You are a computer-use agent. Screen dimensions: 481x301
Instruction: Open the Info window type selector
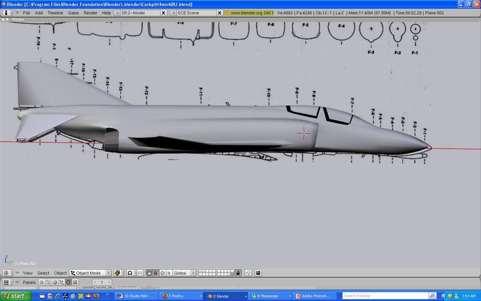tap(7, 13)
